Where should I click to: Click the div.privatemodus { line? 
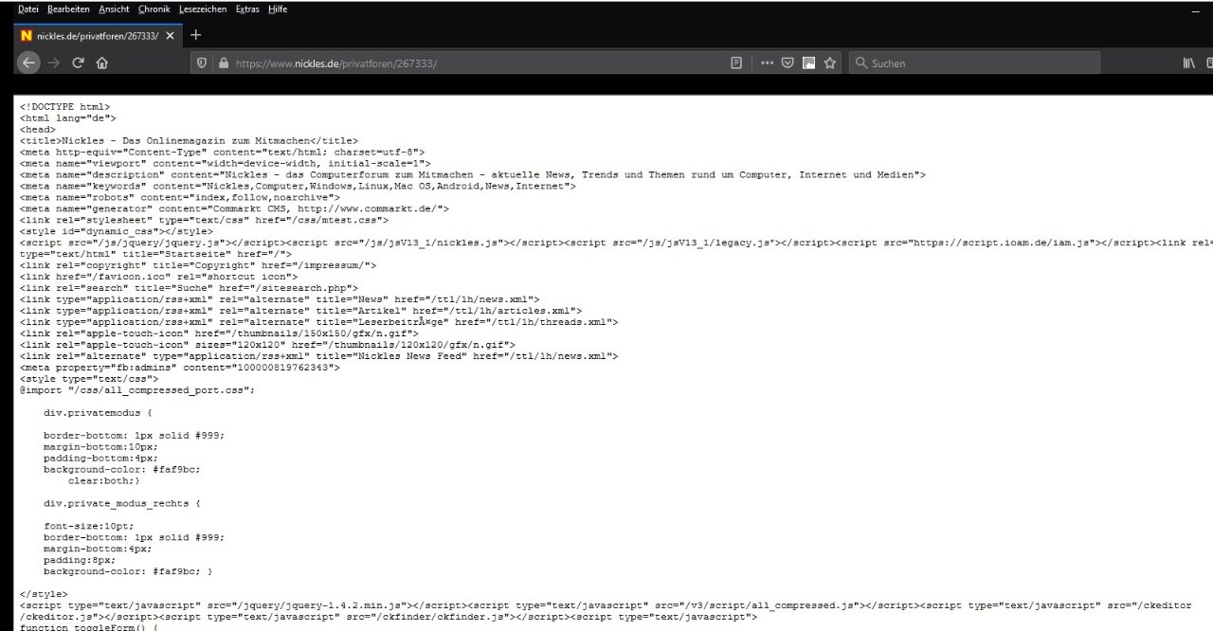98,413
